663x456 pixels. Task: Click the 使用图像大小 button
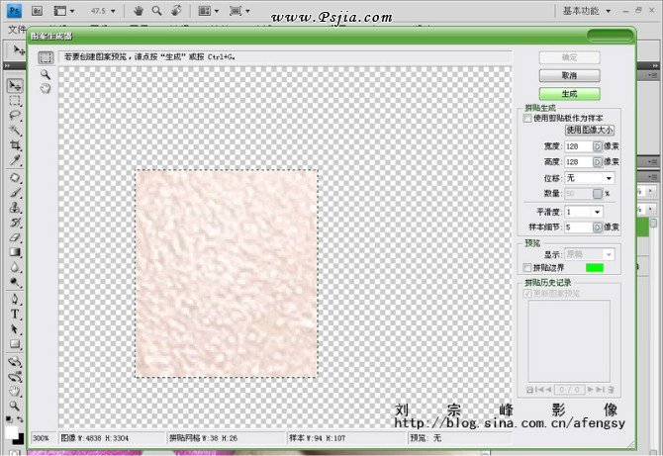[590, 131]
